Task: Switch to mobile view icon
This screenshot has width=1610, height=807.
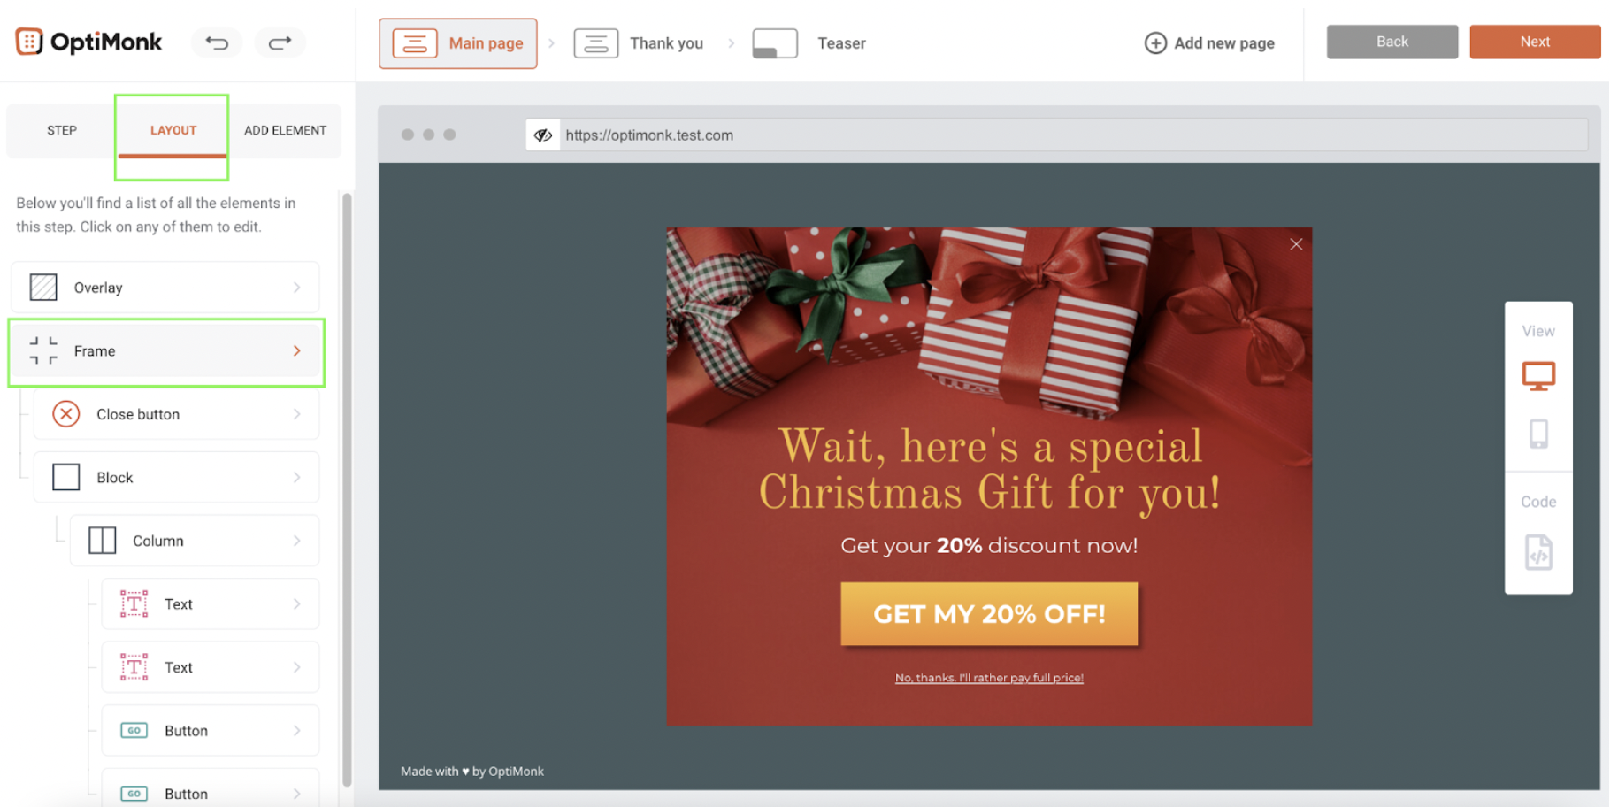Action: [x=1538, y=434]
